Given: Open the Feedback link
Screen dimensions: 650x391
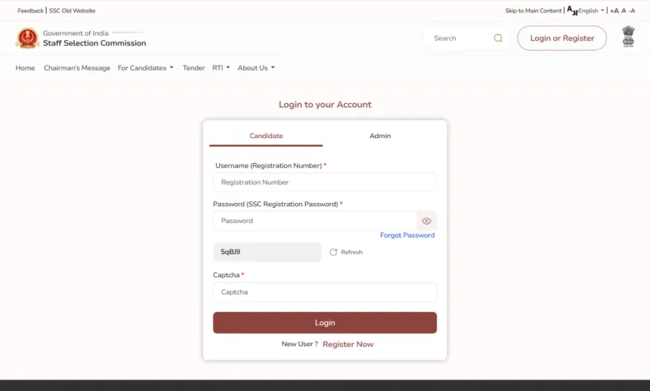Looking at the screenshot, I should (x=30, y=11).
